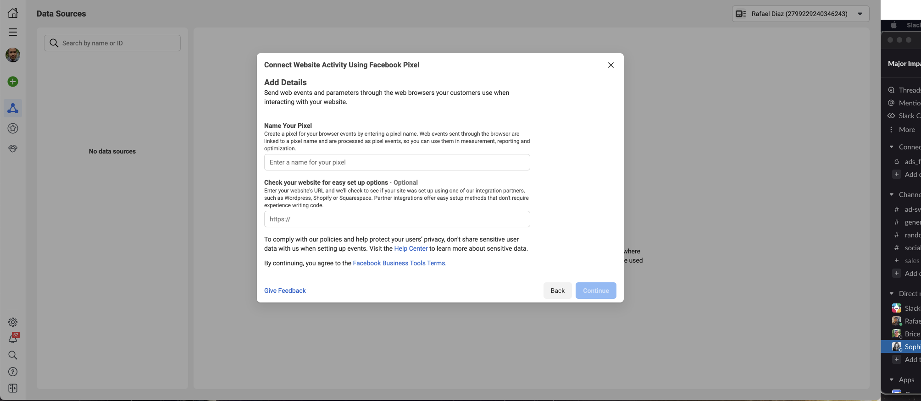This screenshot has height=401, width=921.
Task: Open Slack Connect in Slack sidebar
Action: point(904,115)
